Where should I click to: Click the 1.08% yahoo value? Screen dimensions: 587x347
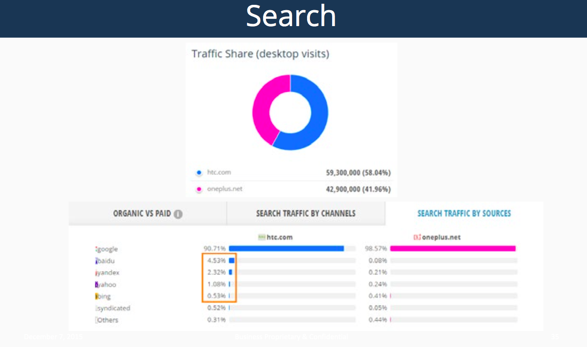tap(217, 284)
